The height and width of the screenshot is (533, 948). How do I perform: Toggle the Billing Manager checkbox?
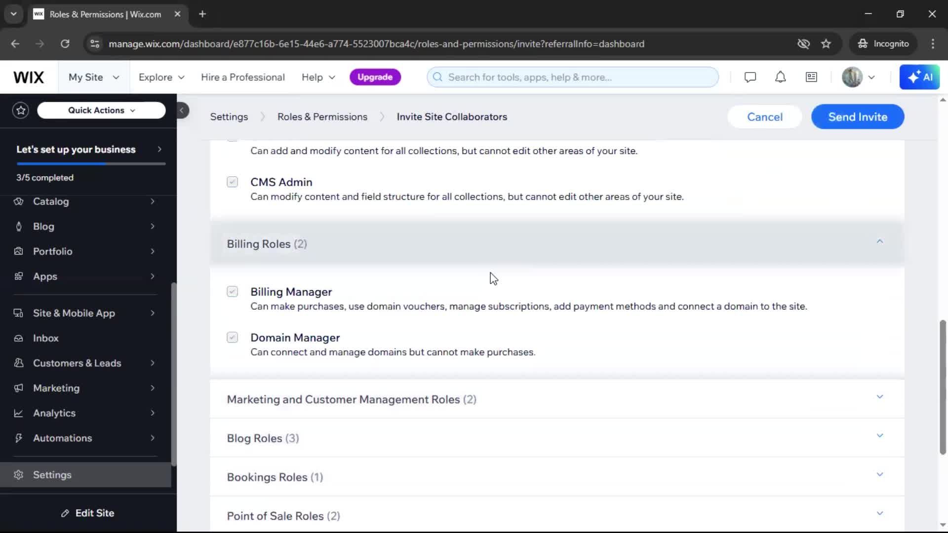[232, 292]
